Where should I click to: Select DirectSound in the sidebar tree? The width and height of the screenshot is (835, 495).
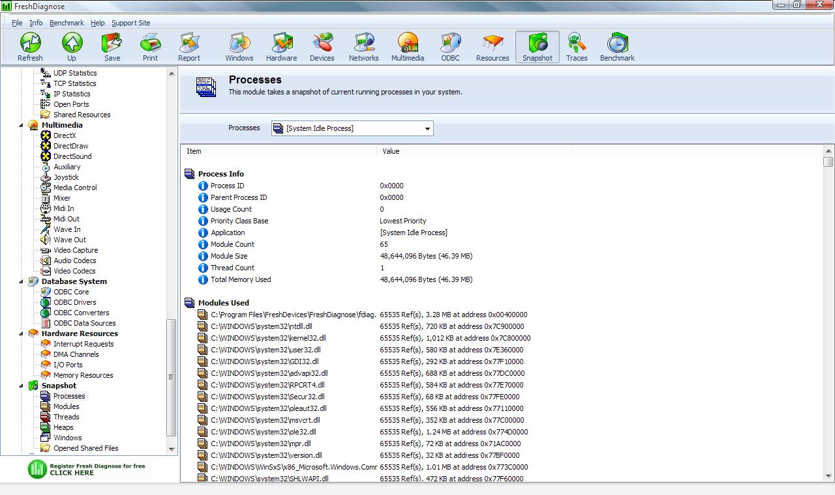point(72,156)
